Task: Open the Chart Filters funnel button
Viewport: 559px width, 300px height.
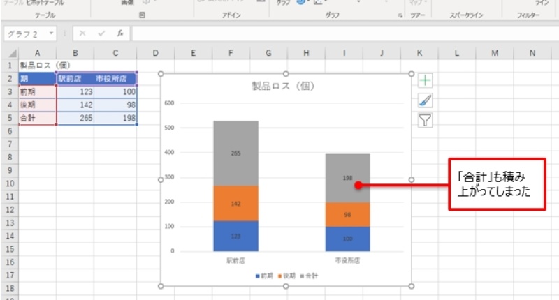Action: coord(425,120)
